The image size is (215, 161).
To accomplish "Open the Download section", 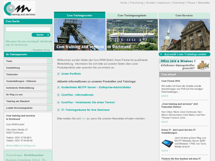I will [178, 3].
